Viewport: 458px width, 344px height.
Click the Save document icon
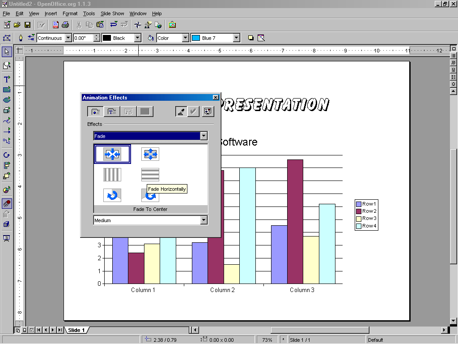coord(27,25)
